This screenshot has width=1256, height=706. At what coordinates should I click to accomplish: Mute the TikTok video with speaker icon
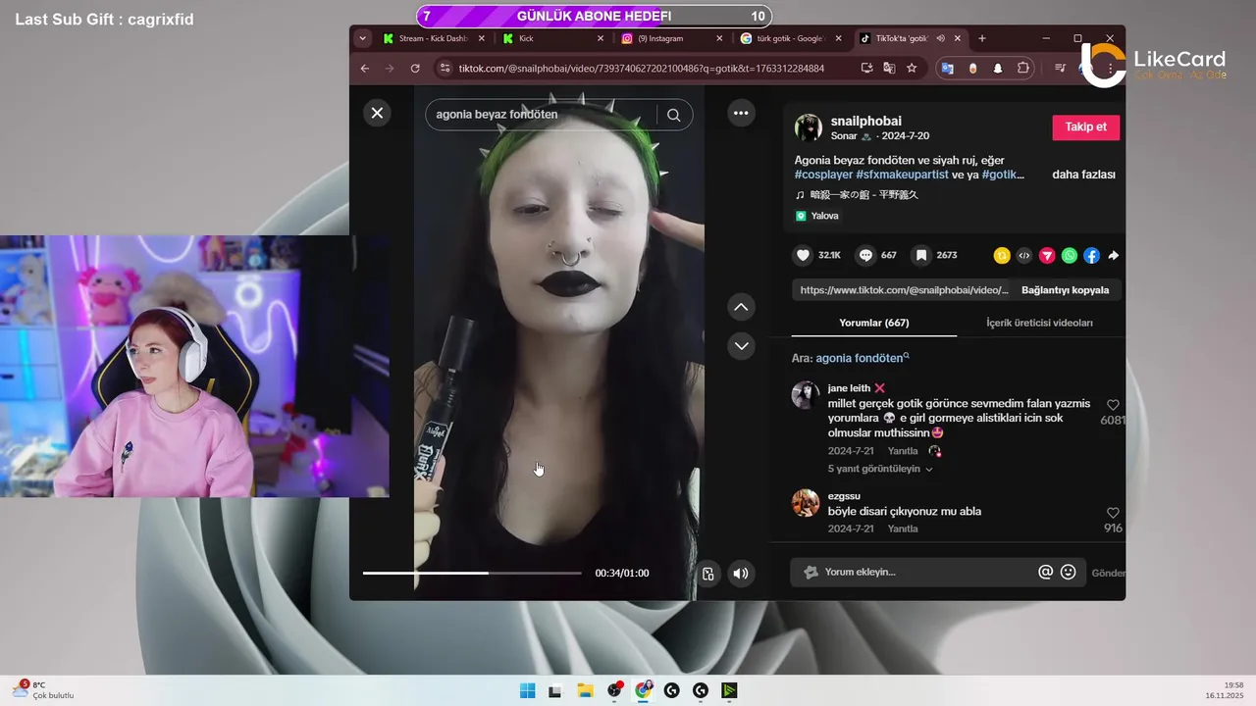(741, 574)
